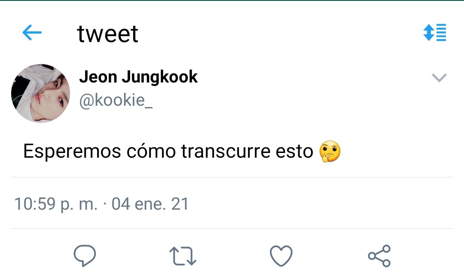Tap the 10:59 p. m. timestamp
The height and width of the screenshot is (278, 464).
tap(56, 204)
